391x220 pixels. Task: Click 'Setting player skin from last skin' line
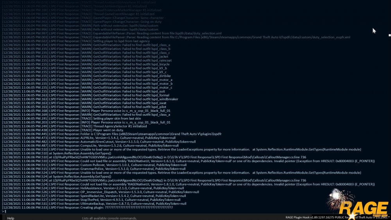point(71,118)
